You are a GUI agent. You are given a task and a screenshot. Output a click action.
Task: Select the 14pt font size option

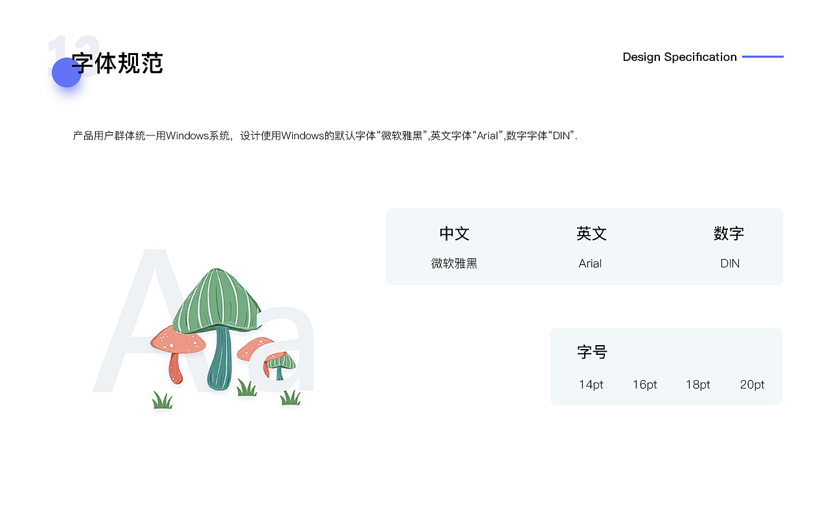[x=590, y=384]
